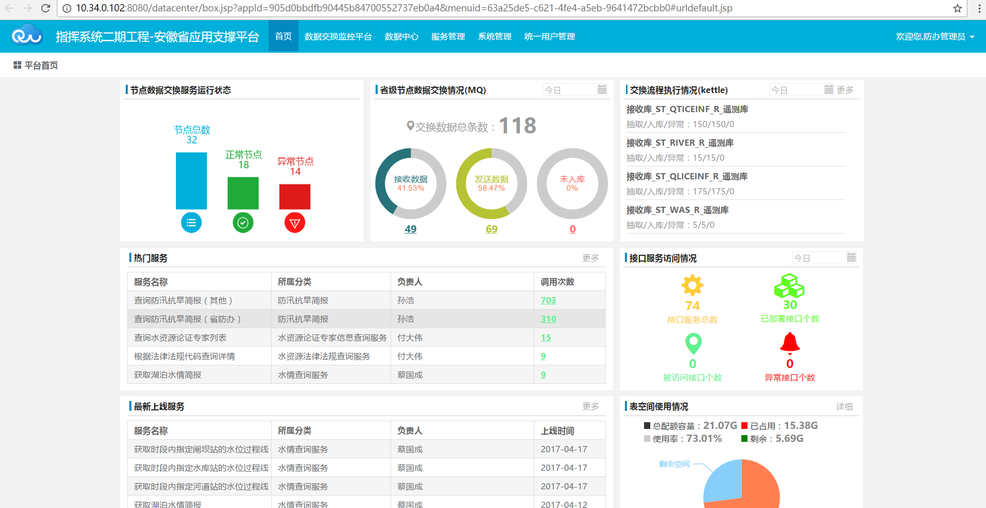986x508 pixels.
Task: Open 数据交换监控平台 menu
Action: 338,36
